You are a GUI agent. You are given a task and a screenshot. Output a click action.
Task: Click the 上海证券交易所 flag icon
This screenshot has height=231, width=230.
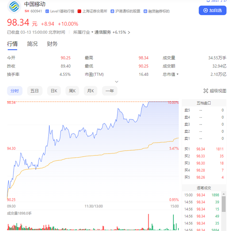(x=79, y=11)
